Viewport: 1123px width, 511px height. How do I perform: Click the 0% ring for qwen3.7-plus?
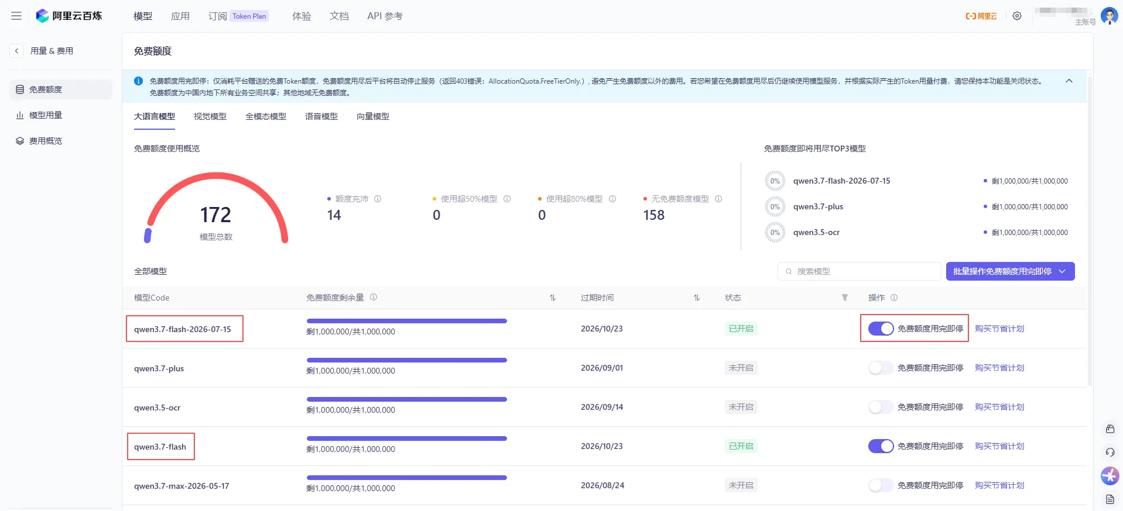point(775,206)
